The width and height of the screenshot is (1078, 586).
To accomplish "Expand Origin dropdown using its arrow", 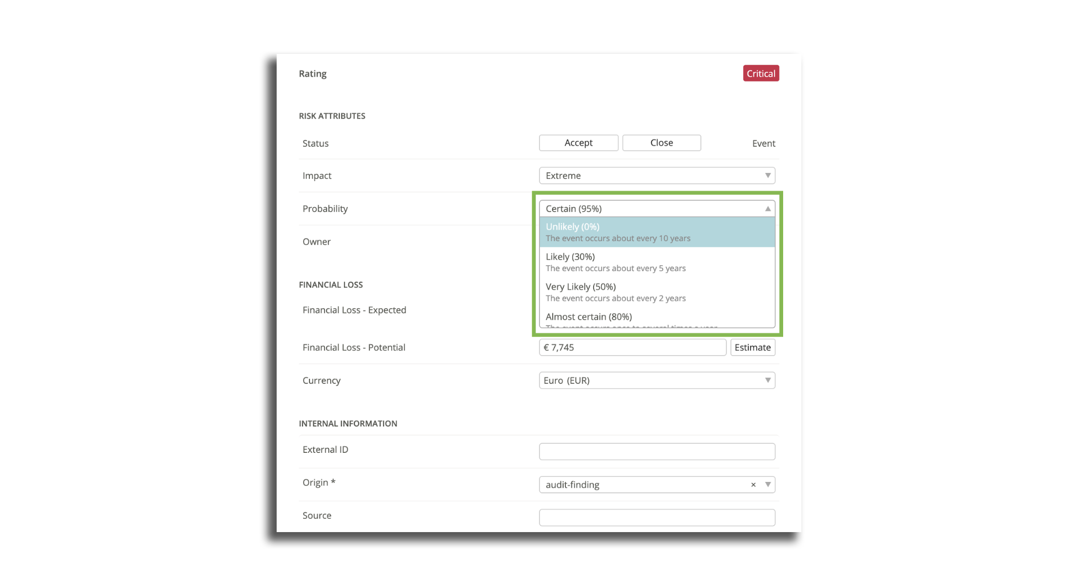I will (x=767, y=485).
